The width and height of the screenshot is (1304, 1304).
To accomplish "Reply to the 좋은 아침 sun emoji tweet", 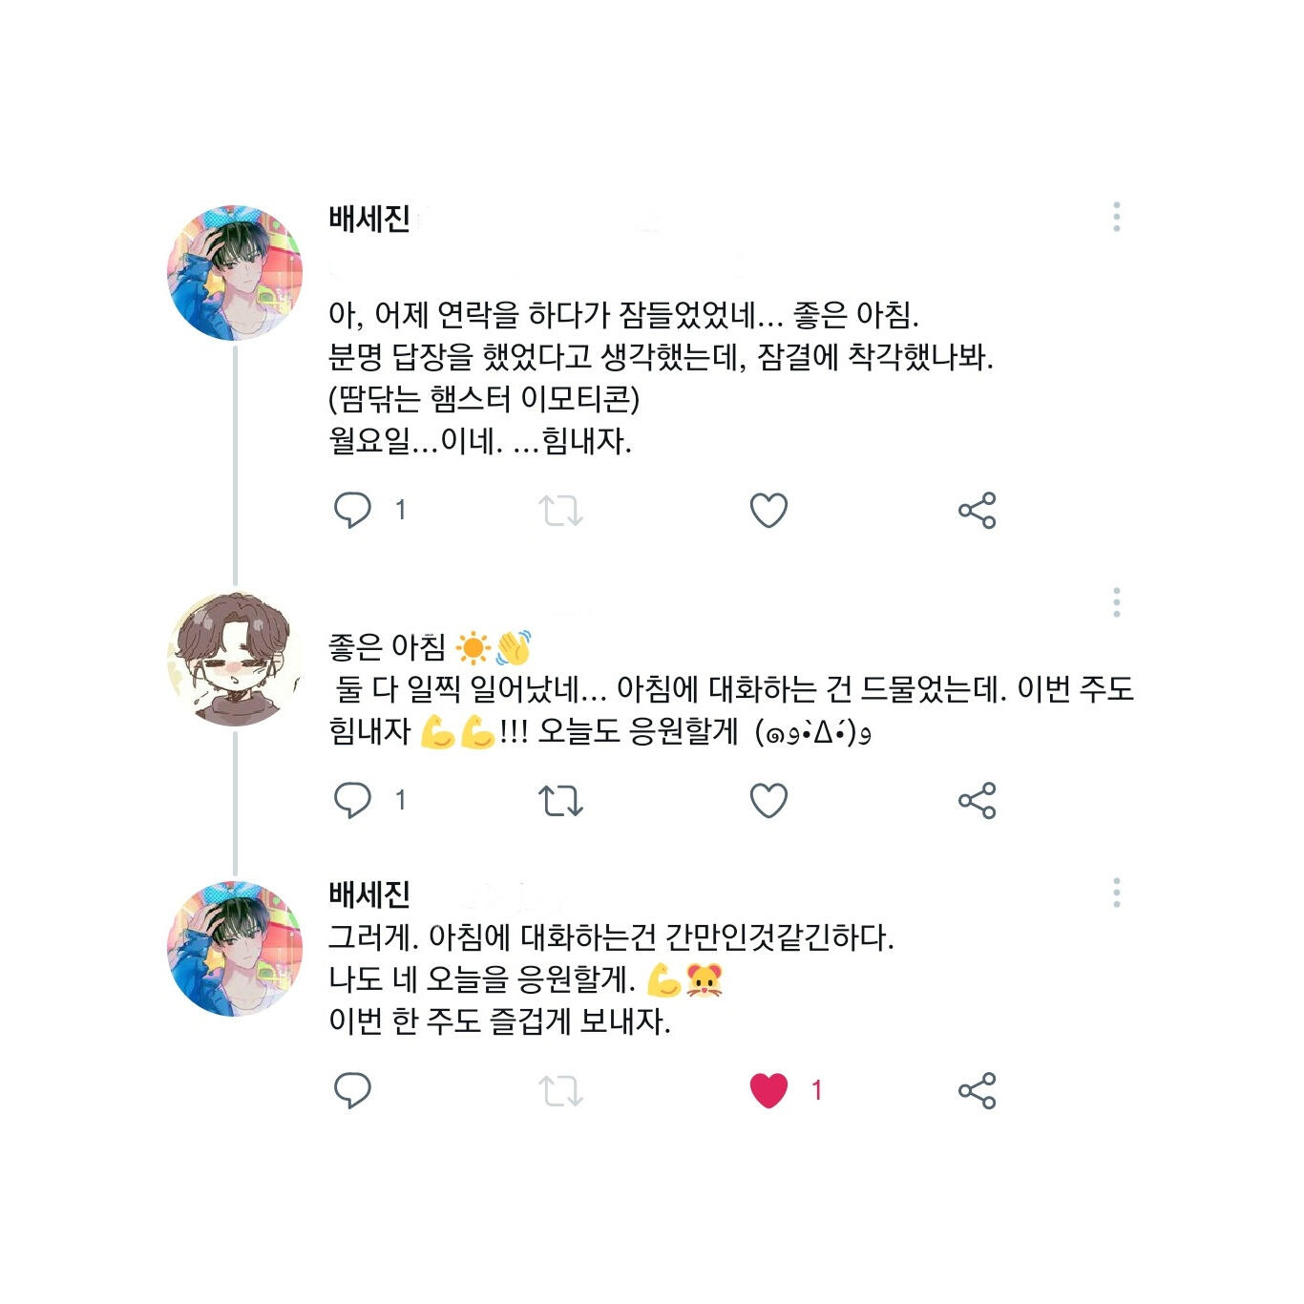I will coord(352,800).
